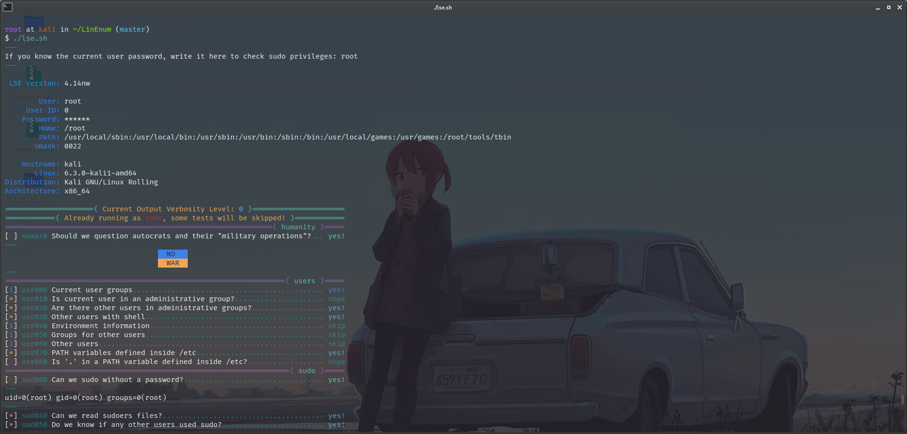Click the usr080 PATH '.' question text
Screen dimensions: 907x434
click(149, 362)
